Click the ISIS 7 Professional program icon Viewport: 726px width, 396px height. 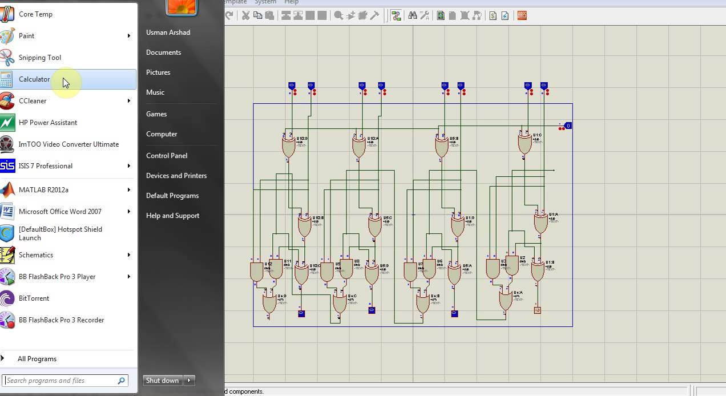tap(7, 165)
